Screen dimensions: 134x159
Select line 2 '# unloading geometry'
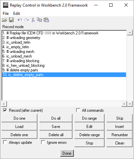pyautogui.click(x=64, y=38)
